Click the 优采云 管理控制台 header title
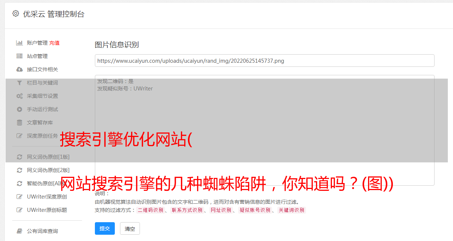This screenshot has height=241, width=453. point(54,14)
